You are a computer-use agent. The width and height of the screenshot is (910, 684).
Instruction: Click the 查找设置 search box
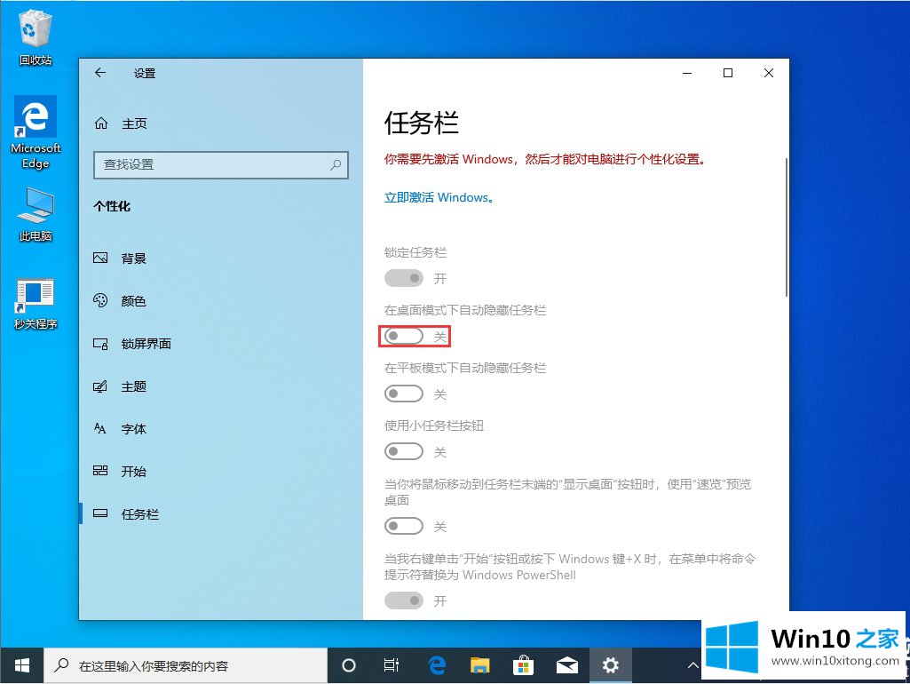pyautogui.click(x=220, y=165)
